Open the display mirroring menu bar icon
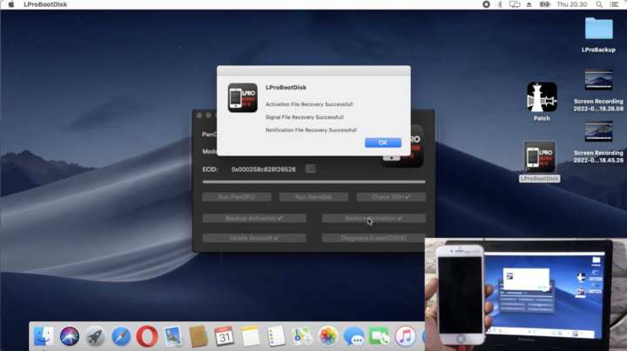Image resolution: width=627 pixels, height=351 pixels. click(x=515, y=4)
